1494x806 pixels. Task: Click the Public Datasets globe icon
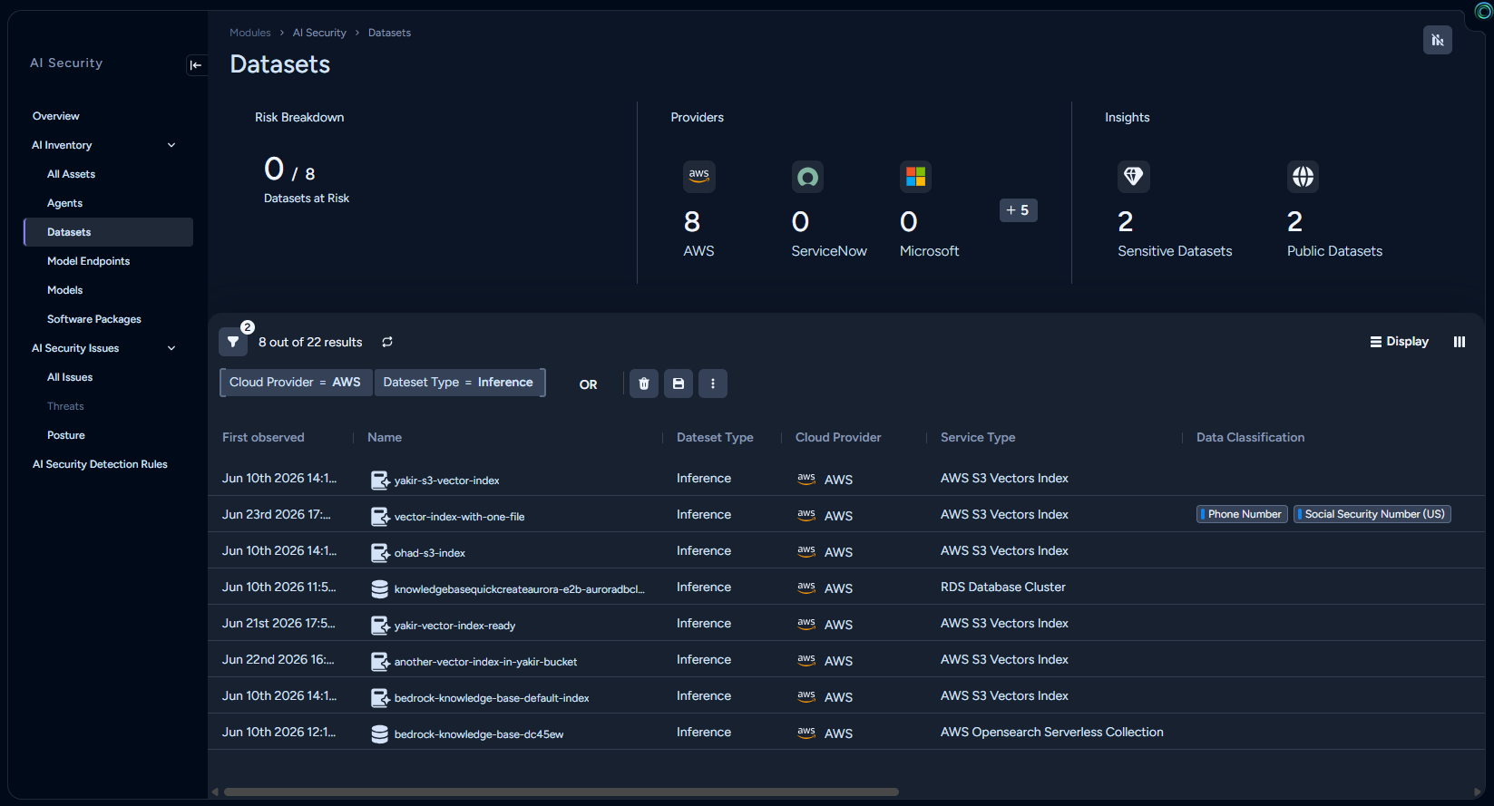click(1303, 176)
